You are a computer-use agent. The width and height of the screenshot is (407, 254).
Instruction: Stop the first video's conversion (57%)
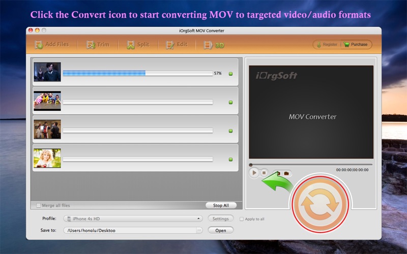(230, 74)
